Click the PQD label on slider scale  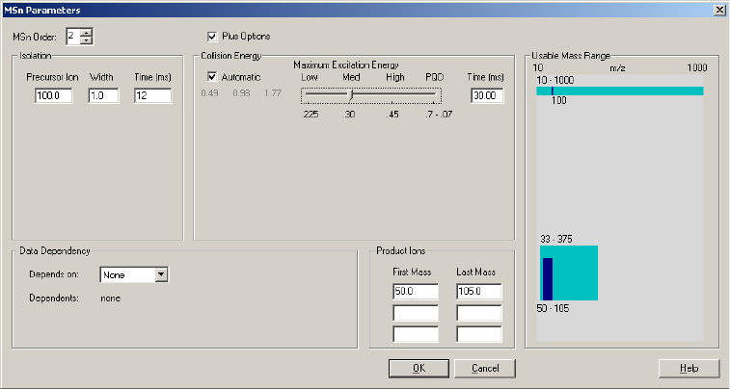click(434, 77)
